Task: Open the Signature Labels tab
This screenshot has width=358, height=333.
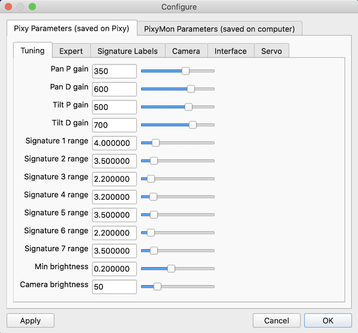Action: [128, 51]
